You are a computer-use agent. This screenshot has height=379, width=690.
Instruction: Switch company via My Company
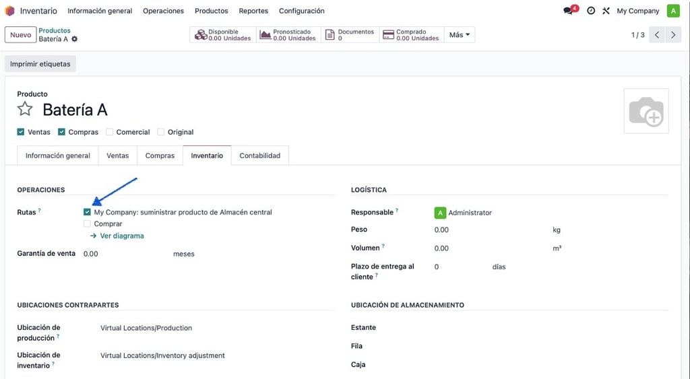click(x=637, y=11)
